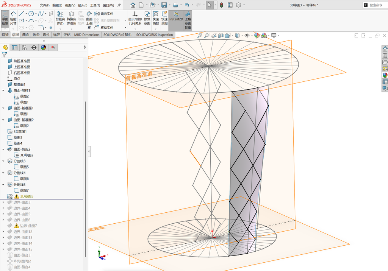Click the Options gear icon
The image size is (388, 271).
pyautogui.click(x=238, y=5)
